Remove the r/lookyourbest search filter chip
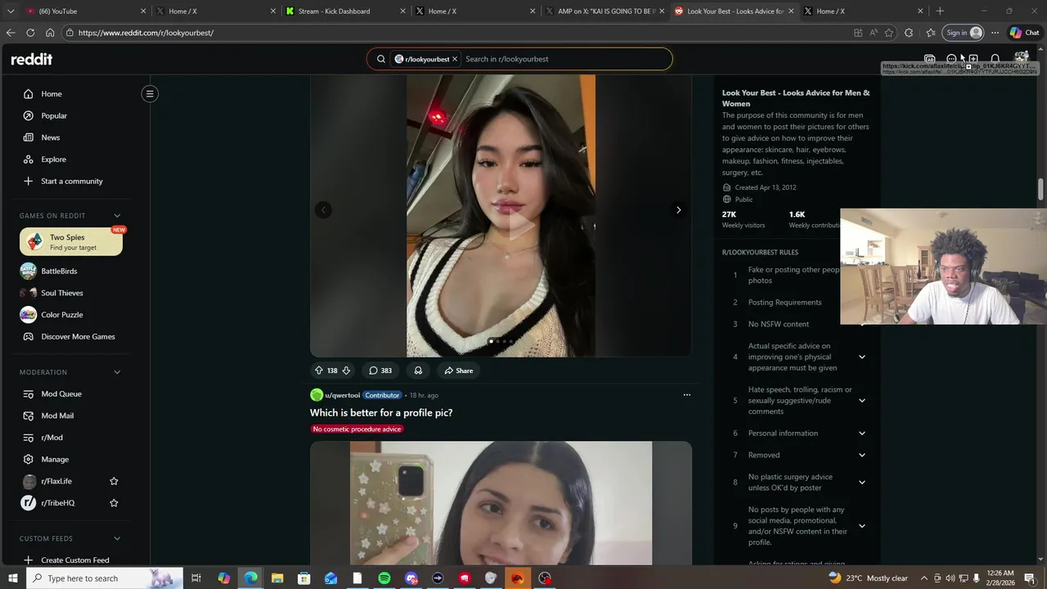 pyautogui.click(x=455, y=59)
